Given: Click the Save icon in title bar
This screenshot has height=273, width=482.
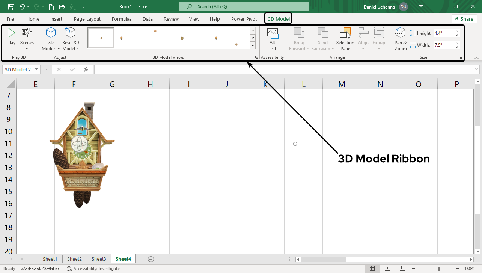Looking at the screenshot, I should tap(11, 7).
